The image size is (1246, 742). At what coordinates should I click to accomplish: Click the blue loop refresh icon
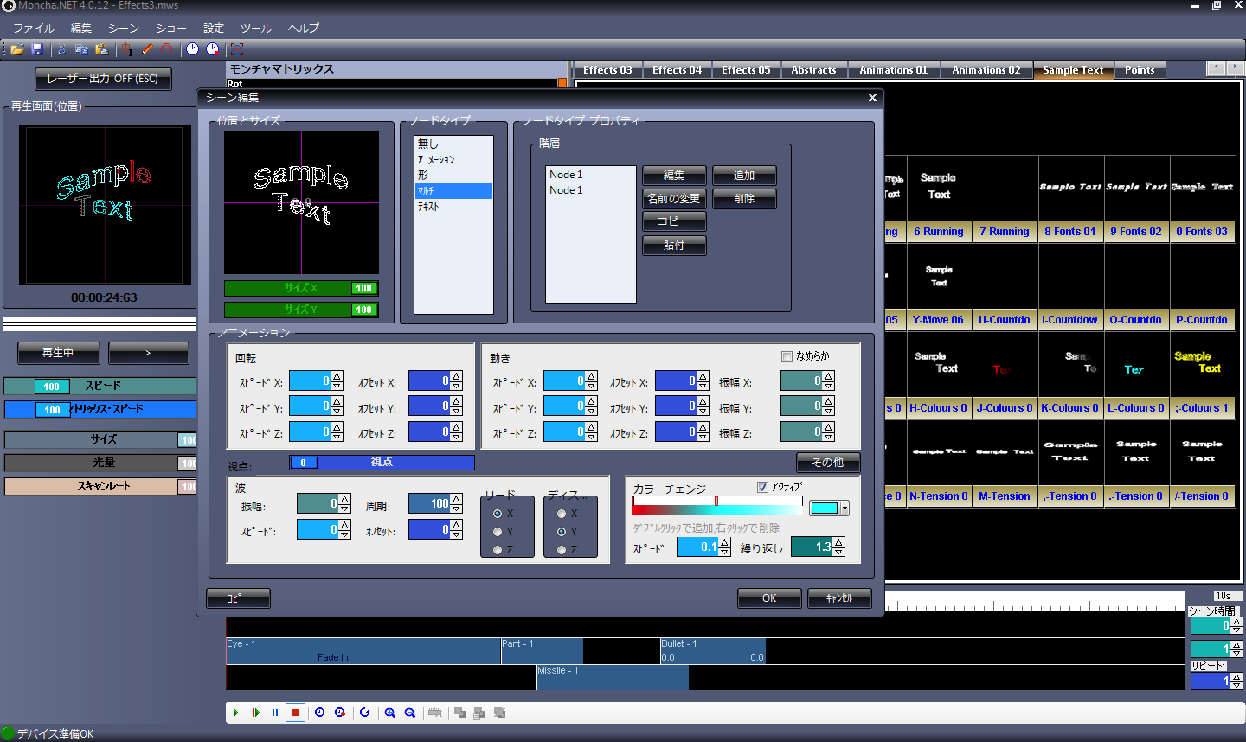tap(365, 713)
